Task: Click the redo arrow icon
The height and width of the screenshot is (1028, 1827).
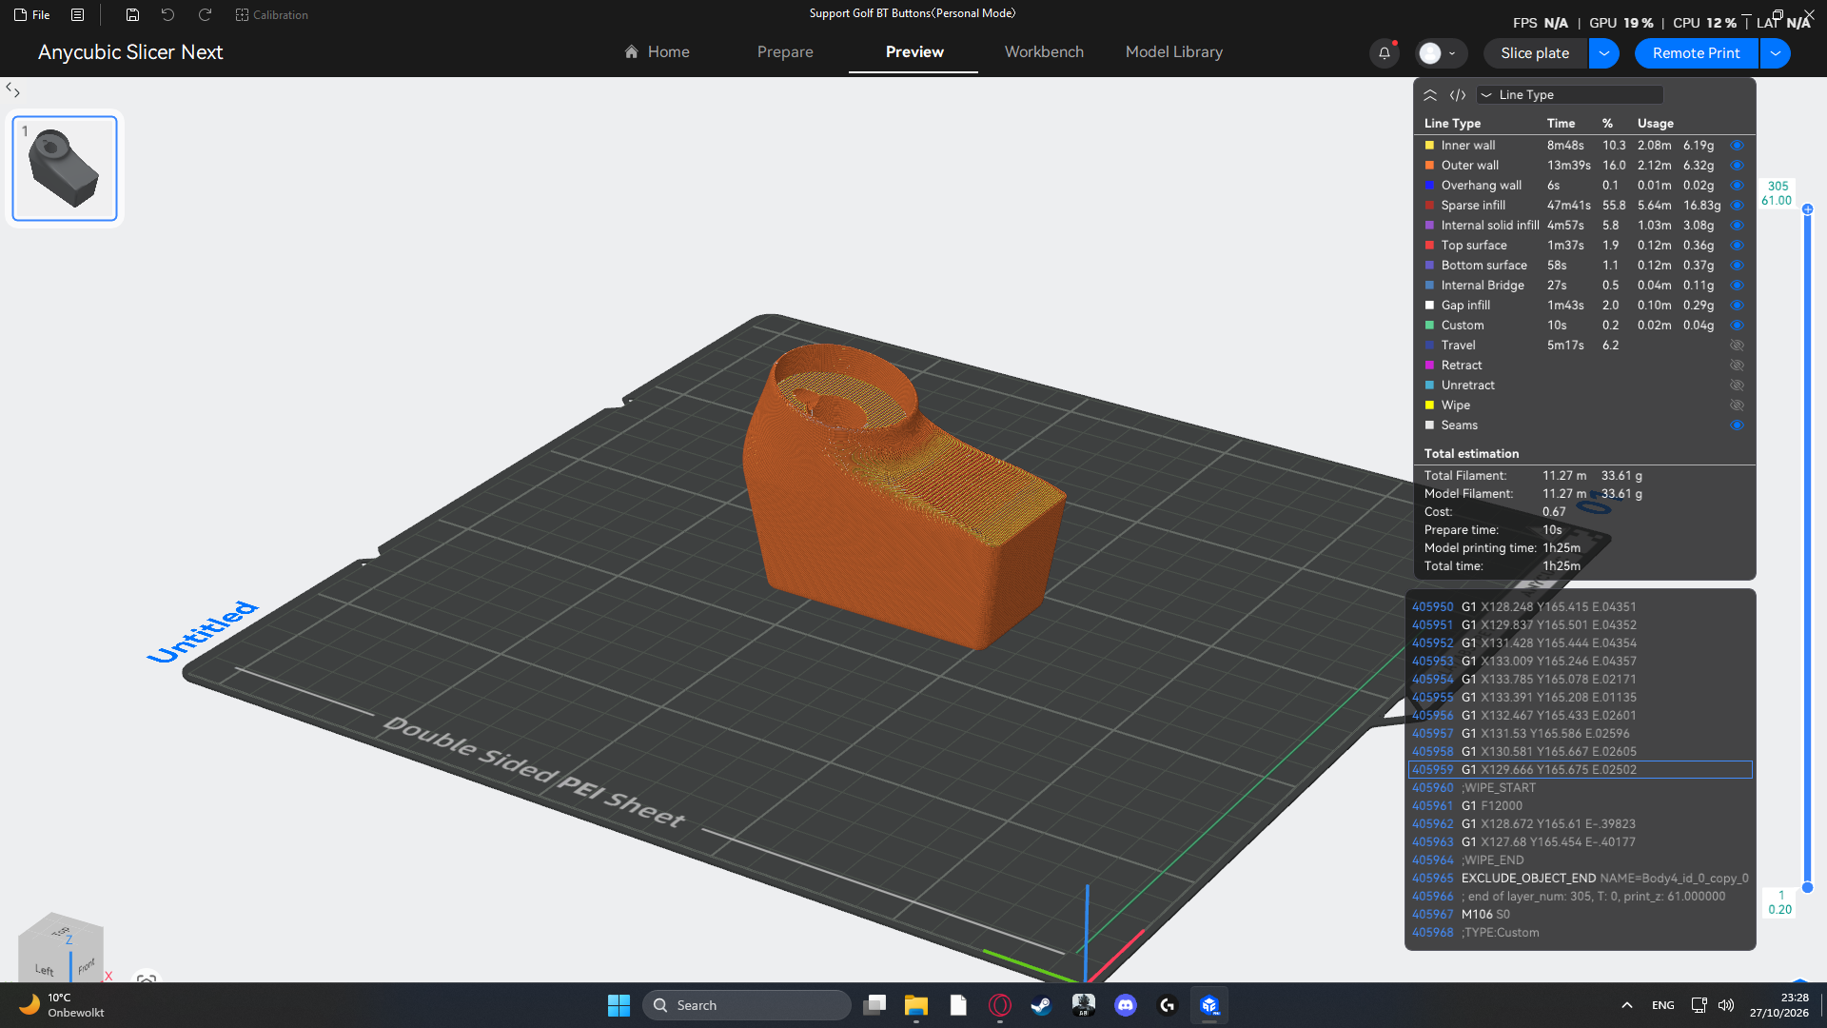Action: (x=205, y=14)
